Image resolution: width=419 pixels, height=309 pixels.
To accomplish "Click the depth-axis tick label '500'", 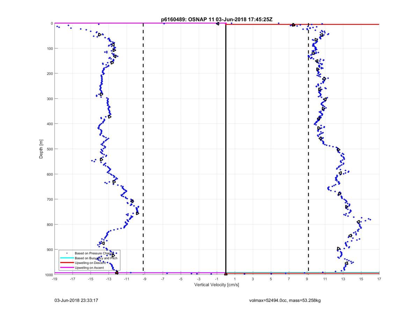I will point(50,149).
